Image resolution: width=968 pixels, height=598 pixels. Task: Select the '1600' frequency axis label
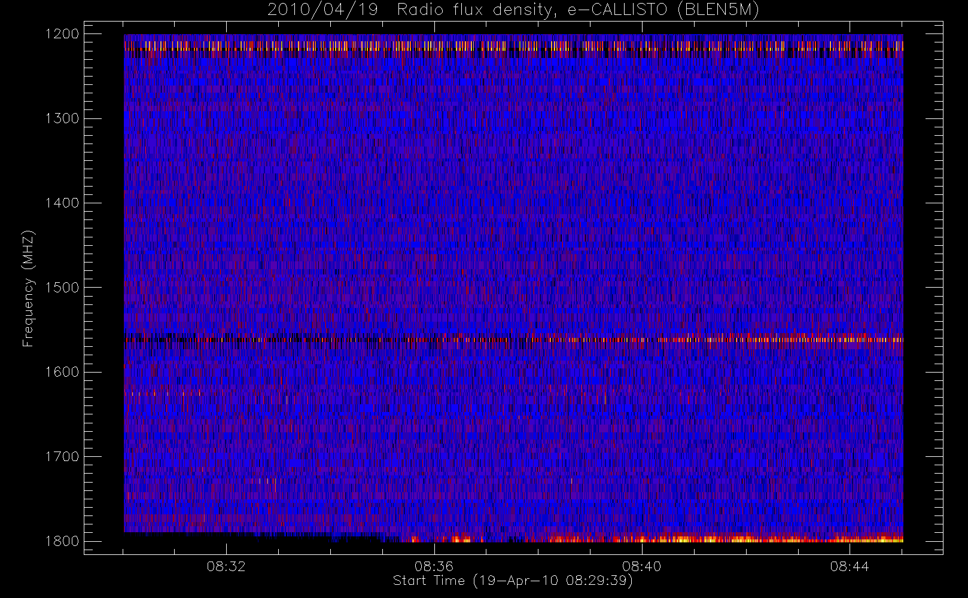tap(62, 372)
